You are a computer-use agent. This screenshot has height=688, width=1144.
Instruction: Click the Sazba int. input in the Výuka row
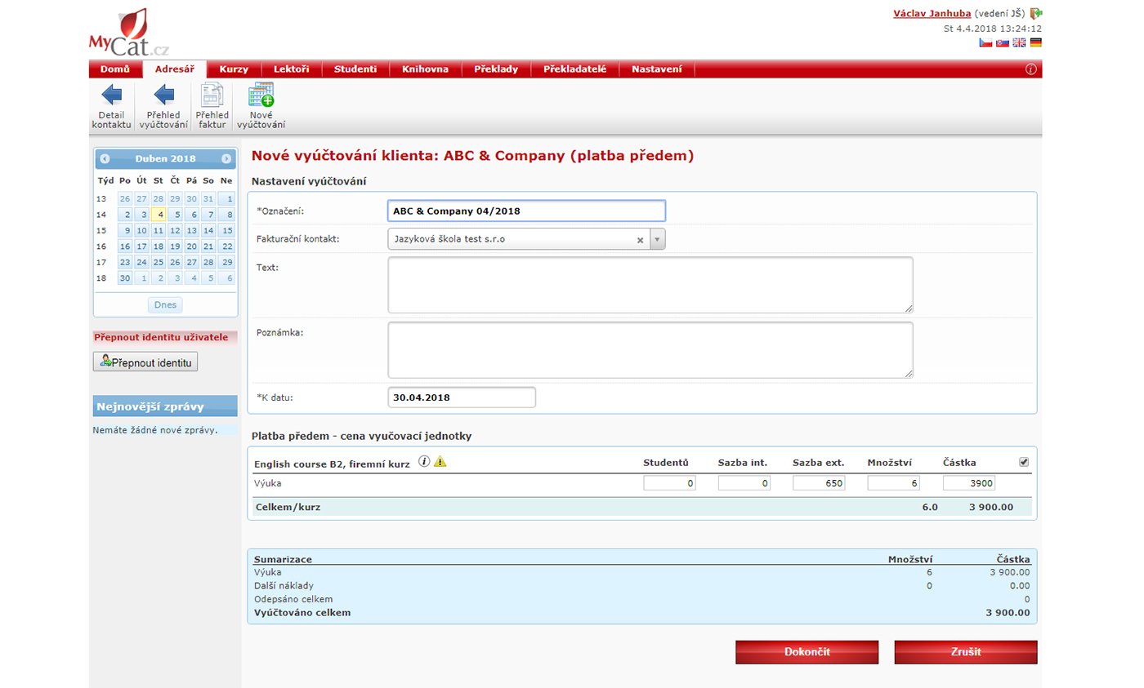744,483
